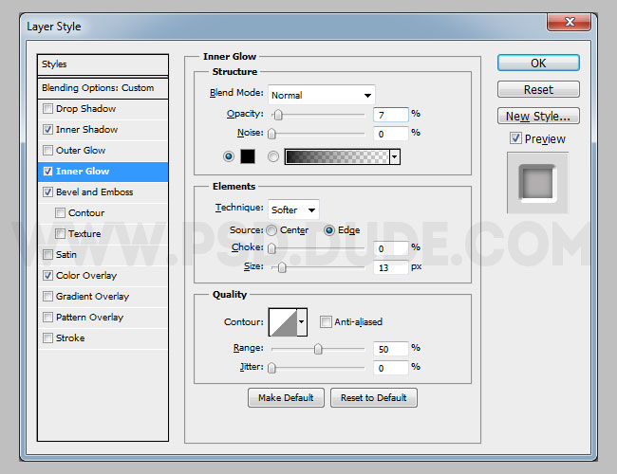Click the New Style button
617x474 pixels.
pos(538,117)
